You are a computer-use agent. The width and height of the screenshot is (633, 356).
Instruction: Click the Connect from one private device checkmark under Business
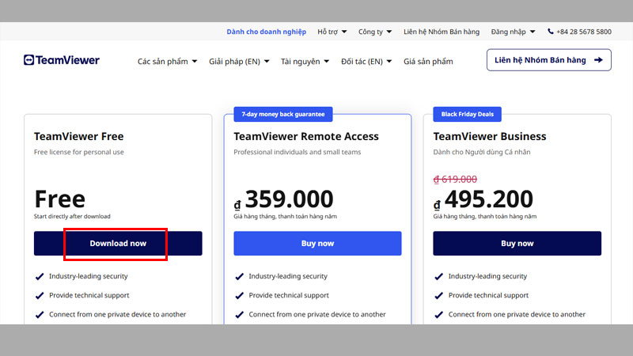click(439, 314)
